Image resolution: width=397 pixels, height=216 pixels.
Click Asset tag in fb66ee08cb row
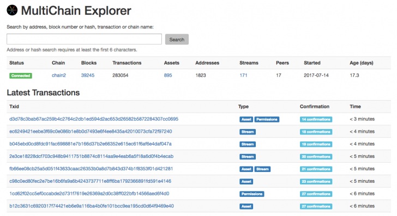click(246, 169)
